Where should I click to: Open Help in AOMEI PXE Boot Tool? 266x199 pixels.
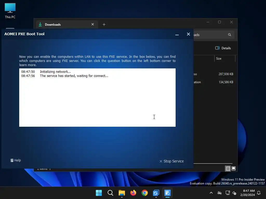[x=16, y=160]
